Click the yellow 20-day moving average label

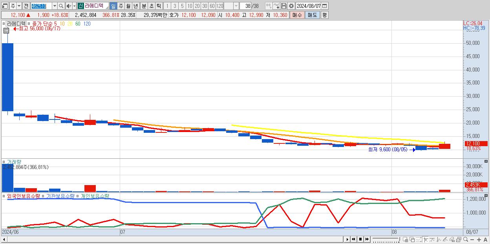(x=70, y=24)
